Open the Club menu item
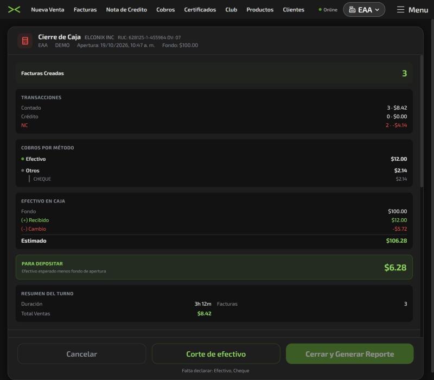Screen dimensions: 434x380 [x=231, y=10]
